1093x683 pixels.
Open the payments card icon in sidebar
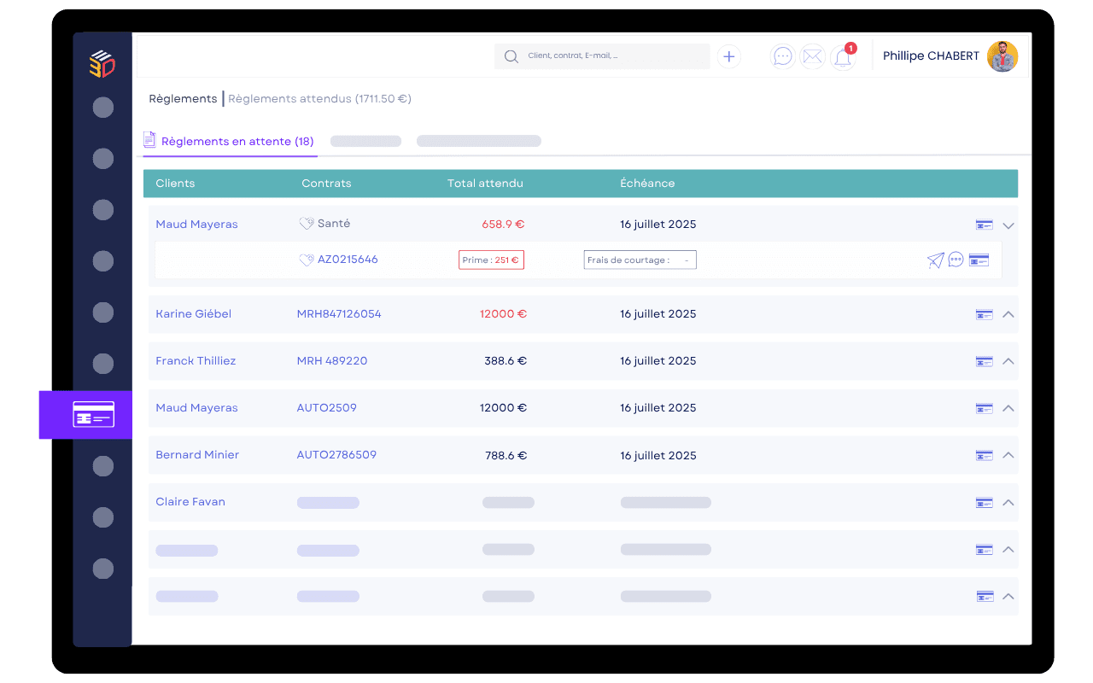(x=92, y=416)
